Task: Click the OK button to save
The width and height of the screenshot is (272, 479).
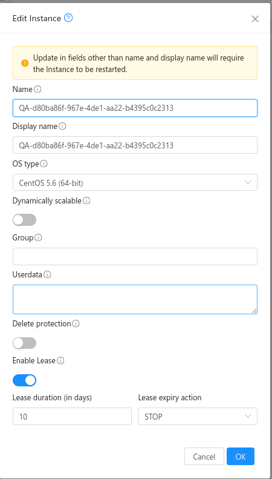Action: click(241, 457)
